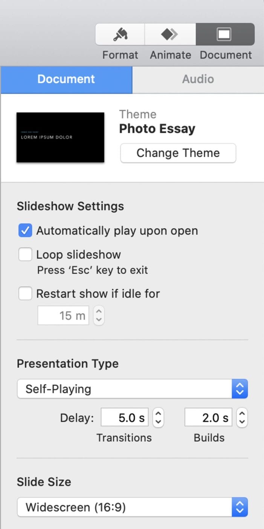Open the Animate inspector diamond icon
The image size is (264, 529).
point(170,34)
